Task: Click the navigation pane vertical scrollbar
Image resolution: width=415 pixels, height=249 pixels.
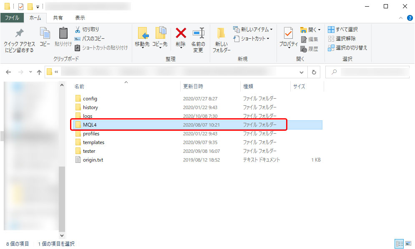Action: [x=62, y=196]
